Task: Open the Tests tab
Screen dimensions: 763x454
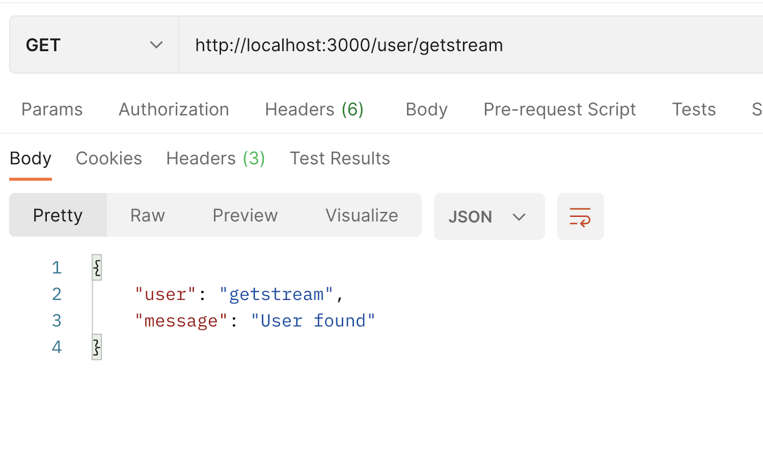Action: pos(694,109)
